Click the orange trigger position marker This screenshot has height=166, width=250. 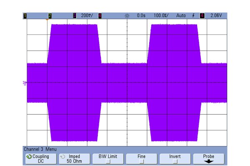(47, 20)
